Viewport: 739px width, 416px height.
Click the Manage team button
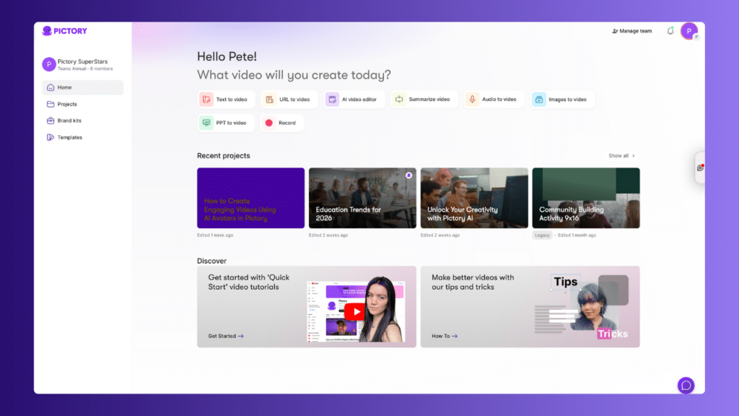(x=631, y=31)
